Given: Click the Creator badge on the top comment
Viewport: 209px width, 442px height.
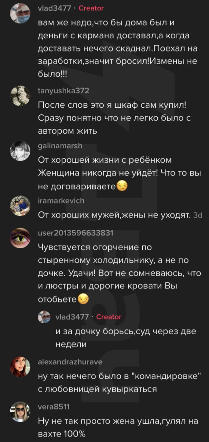Looking at the screenshot, I should point(91,8).
